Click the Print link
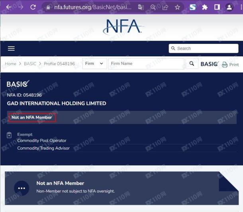The image size is (243, 212). 234,65
